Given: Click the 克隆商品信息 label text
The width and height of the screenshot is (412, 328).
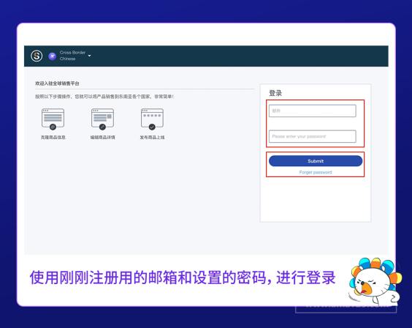Looking at the screenshot, I should click(x=53, y=137).
